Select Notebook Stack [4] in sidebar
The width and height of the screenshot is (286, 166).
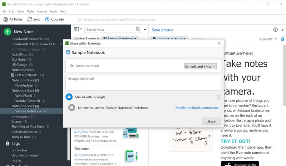[25, 106]
